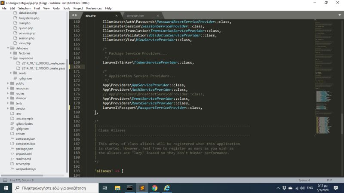Open the Edit menu

tap(12, 8)
